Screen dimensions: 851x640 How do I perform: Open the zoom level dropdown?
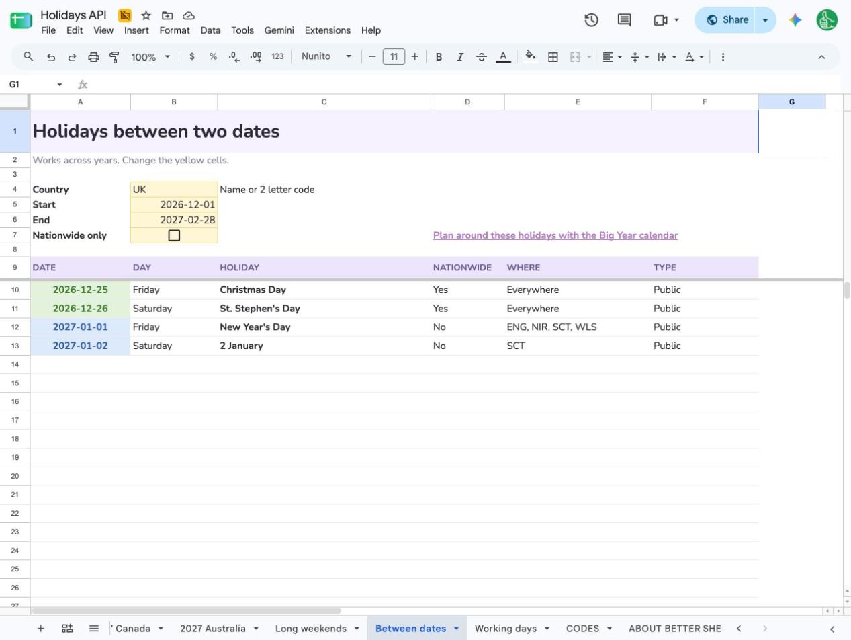pos(150,57)
